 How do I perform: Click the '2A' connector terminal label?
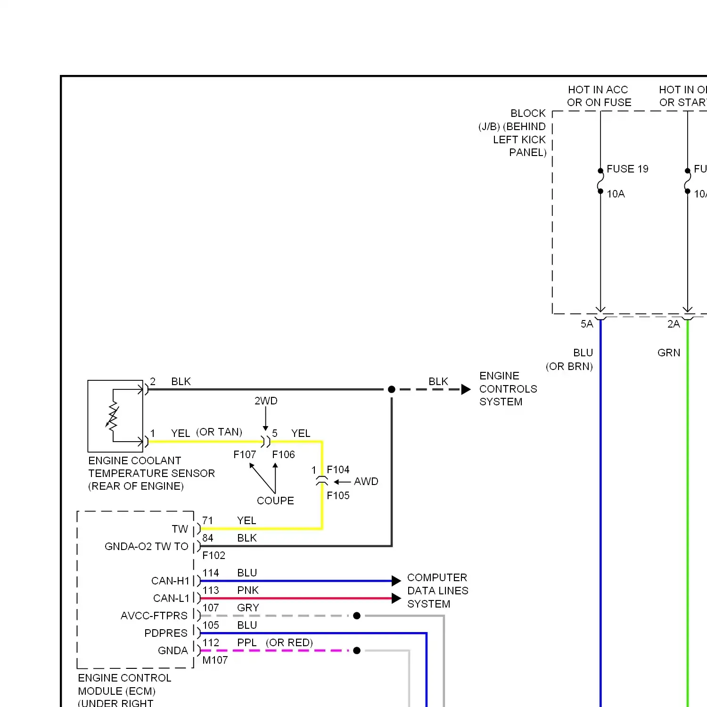point(674,324)
